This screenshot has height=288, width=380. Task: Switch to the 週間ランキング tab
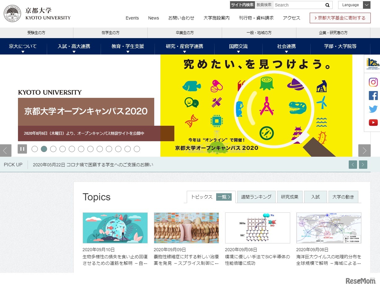[256, 196]
